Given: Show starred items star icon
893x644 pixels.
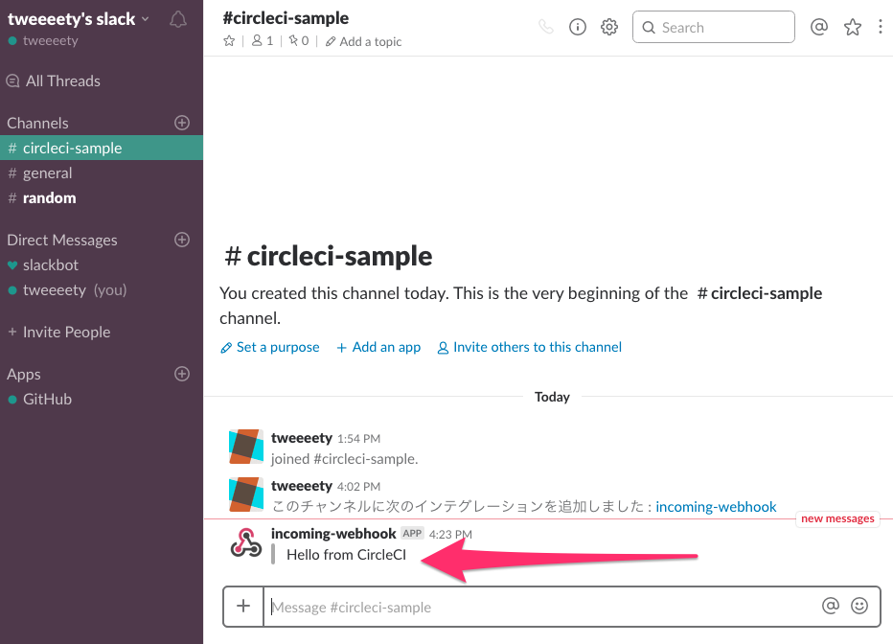Looking at the screenshot, I should point(852,27).
